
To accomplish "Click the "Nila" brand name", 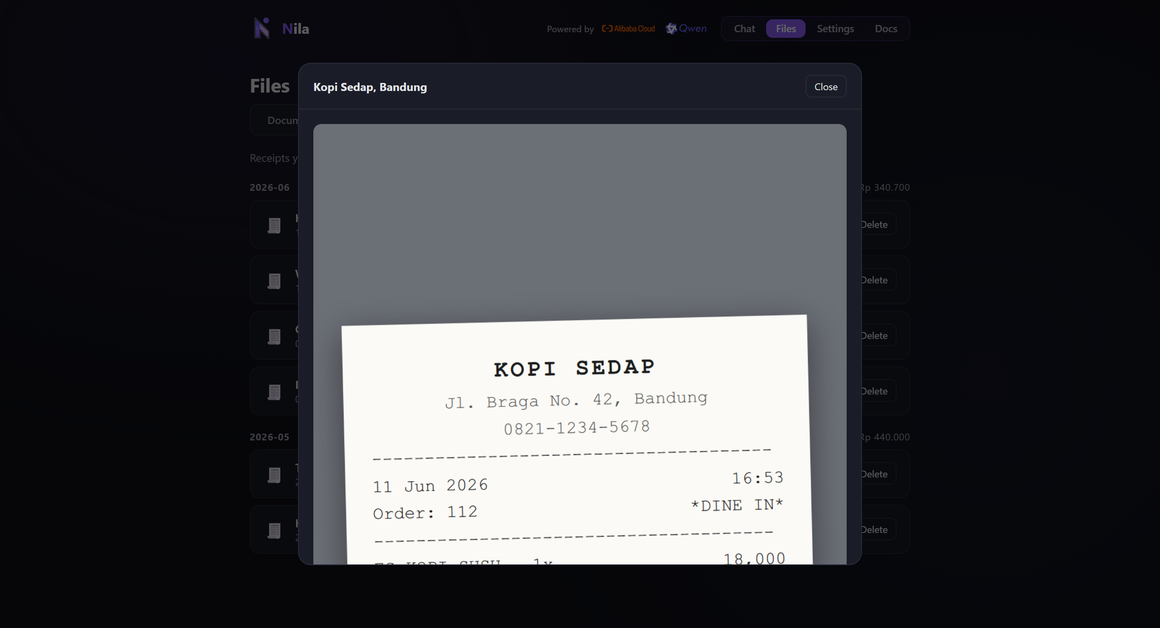I will (x=295, y=29).
